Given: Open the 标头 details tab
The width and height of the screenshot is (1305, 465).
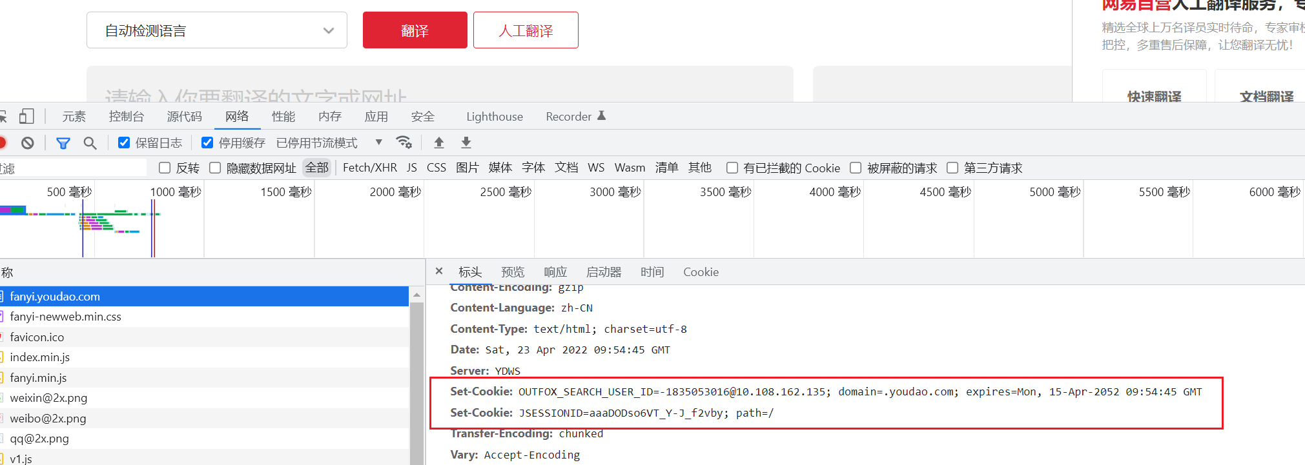Looking at the screenshot, I should click(470, 272).
